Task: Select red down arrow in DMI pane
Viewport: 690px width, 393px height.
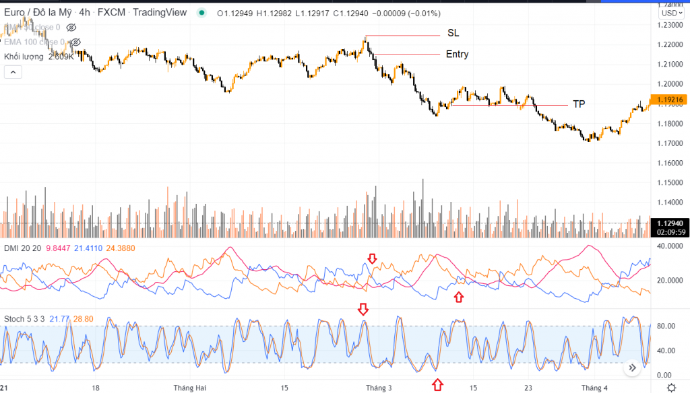Action: (372, 258)
